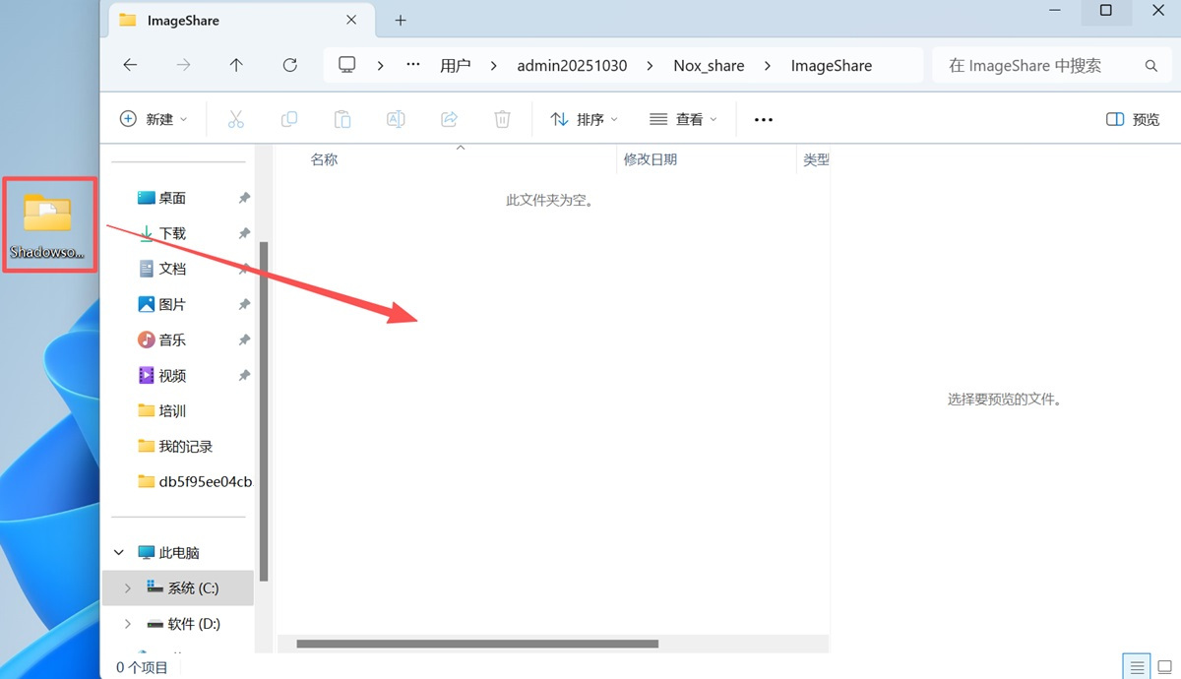Go up one folder level

[236, 65]
